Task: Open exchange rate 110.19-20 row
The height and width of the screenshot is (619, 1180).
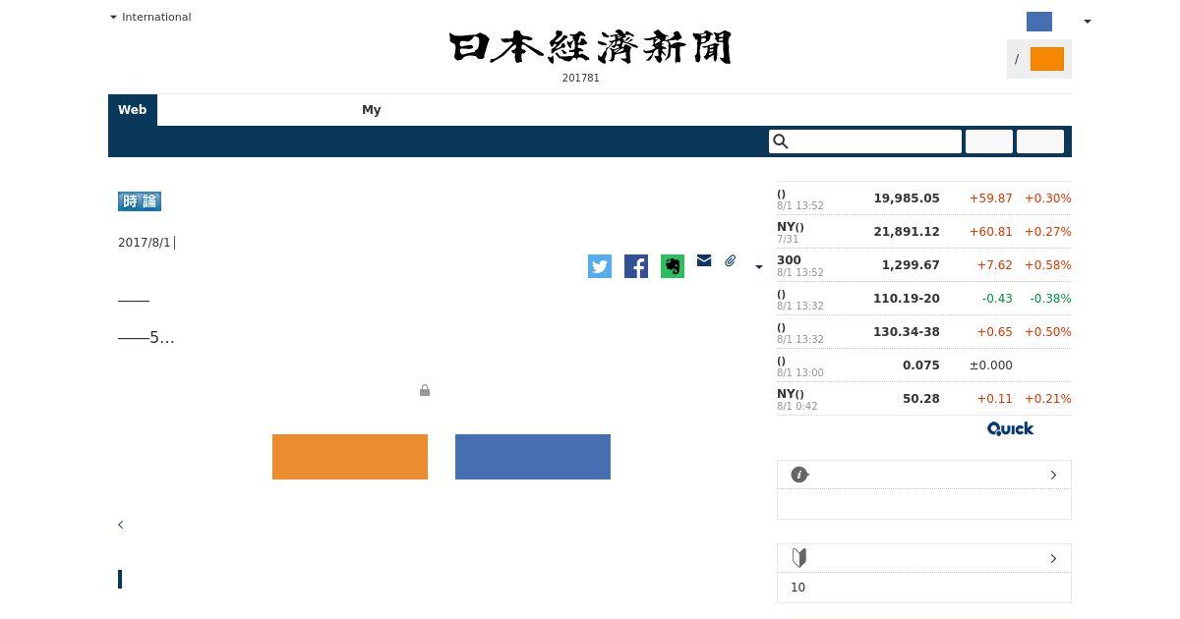Action: point(924,299)
